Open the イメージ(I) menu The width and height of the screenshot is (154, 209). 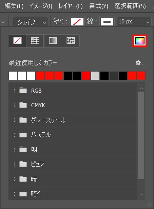41,6
